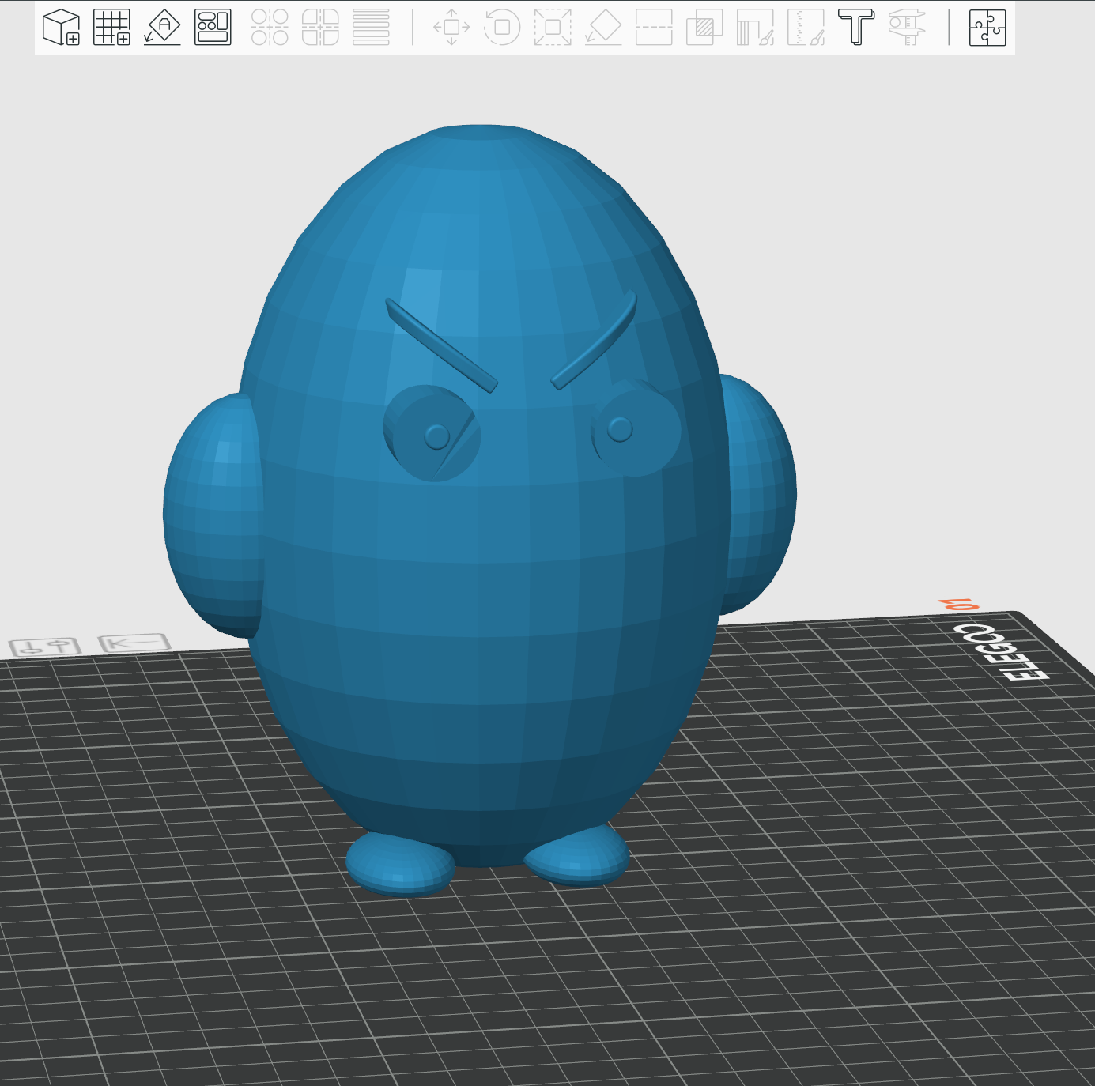Open the Variable layer height tool

point(371,28)
